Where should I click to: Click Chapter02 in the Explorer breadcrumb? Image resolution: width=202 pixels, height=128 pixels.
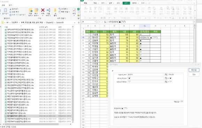(x=49, y=23)
